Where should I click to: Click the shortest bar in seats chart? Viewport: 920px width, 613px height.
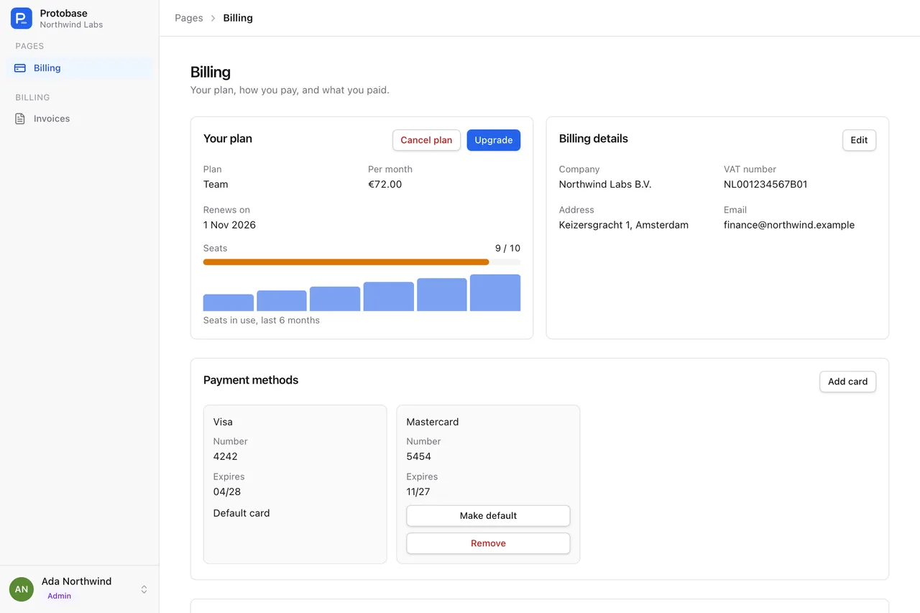click(x=229, y=303)
